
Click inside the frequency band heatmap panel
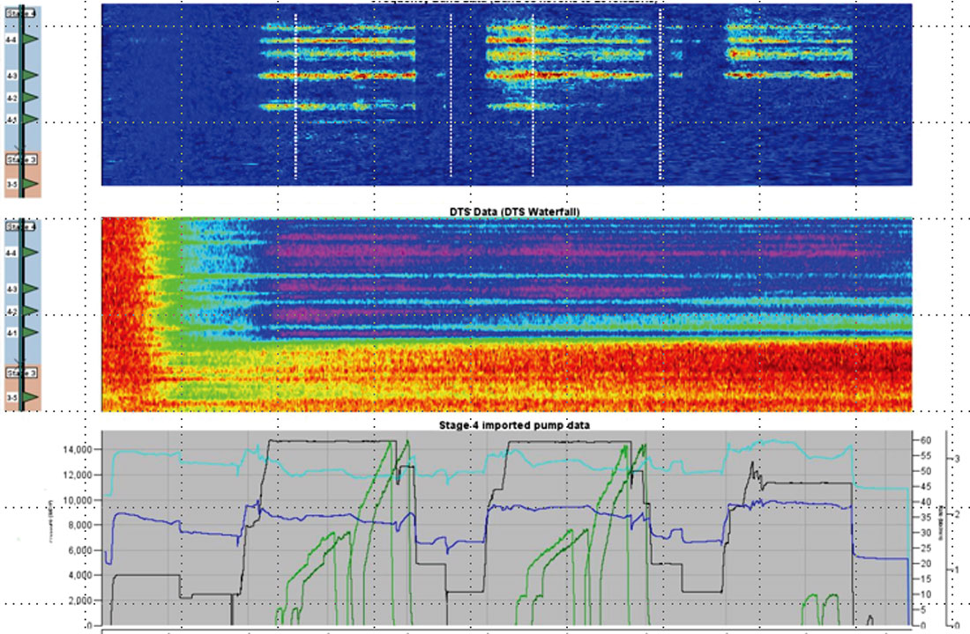[x=507, y=94]
